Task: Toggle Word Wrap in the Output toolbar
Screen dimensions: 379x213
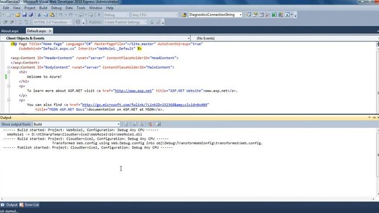Action: point(158,124)
